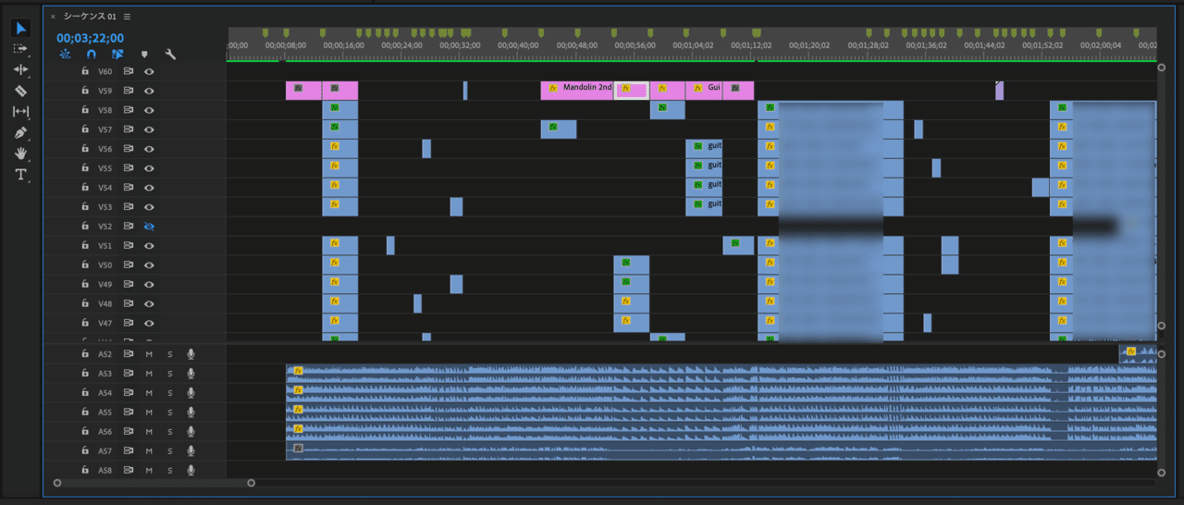Solo audio track A53

(x=170, y=374)
